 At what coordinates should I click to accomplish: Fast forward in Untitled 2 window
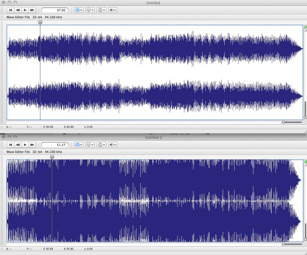(32, 145)
